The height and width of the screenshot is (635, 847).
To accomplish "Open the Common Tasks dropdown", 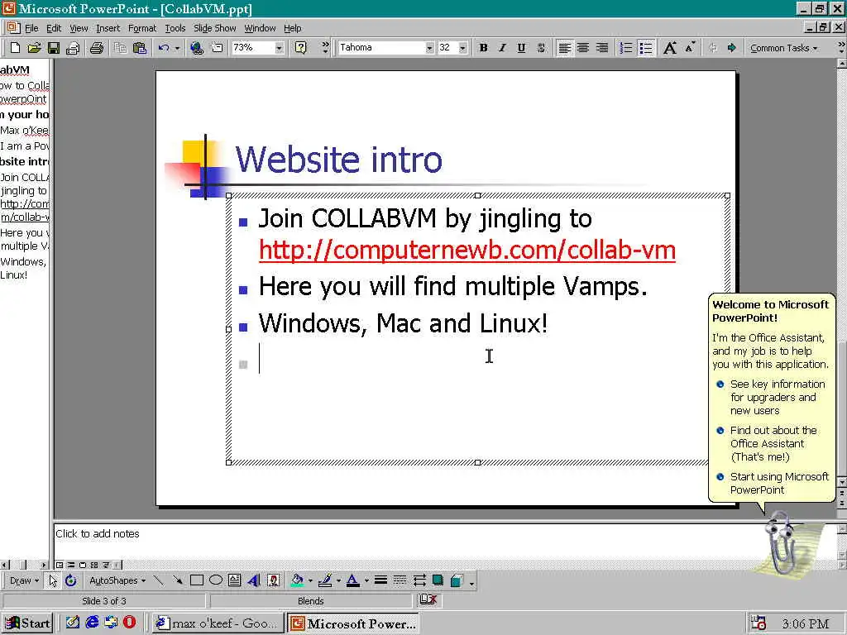I will click(783, 48).
